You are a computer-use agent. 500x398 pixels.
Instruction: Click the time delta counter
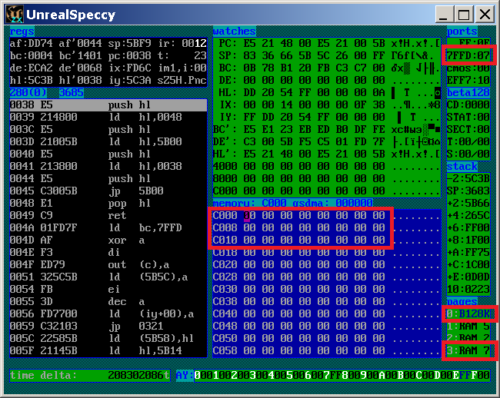[x=89, y=376]
